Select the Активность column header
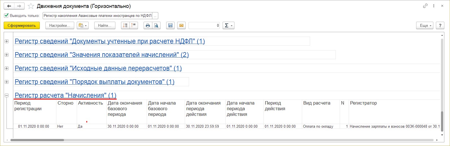This screenshot has width=450, height=146. coord(92,112)
